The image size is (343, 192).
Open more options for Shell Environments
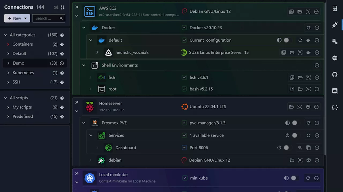point(317,65)
